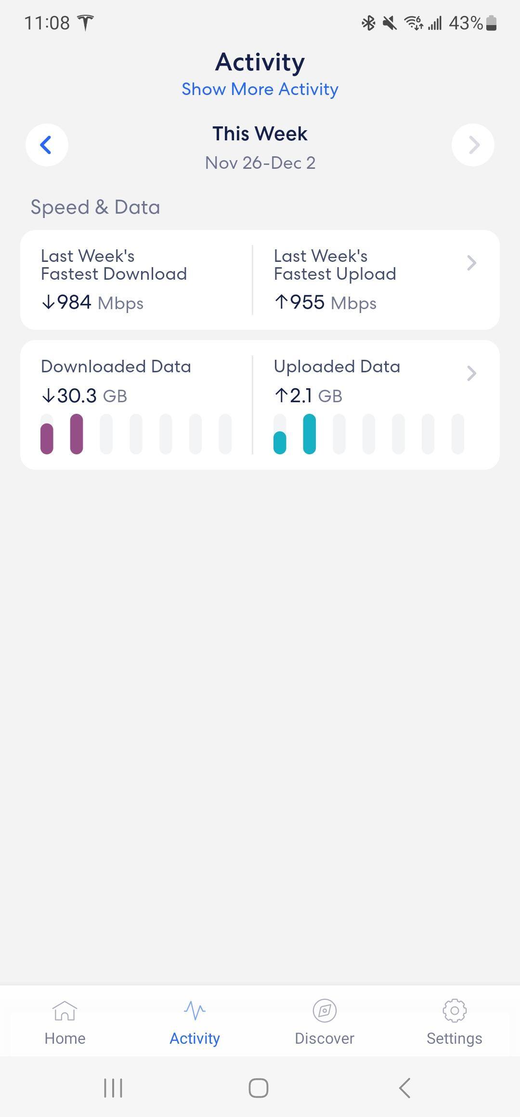Open Last Week's Fastest Upload stat
This screenshot has height=1117, width=520.
[335, 280]
